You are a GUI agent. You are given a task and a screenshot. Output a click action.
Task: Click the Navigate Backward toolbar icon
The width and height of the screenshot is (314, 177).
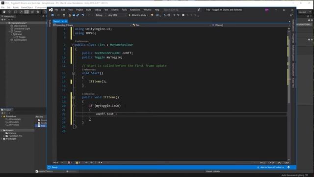click(x=52, y=15)
